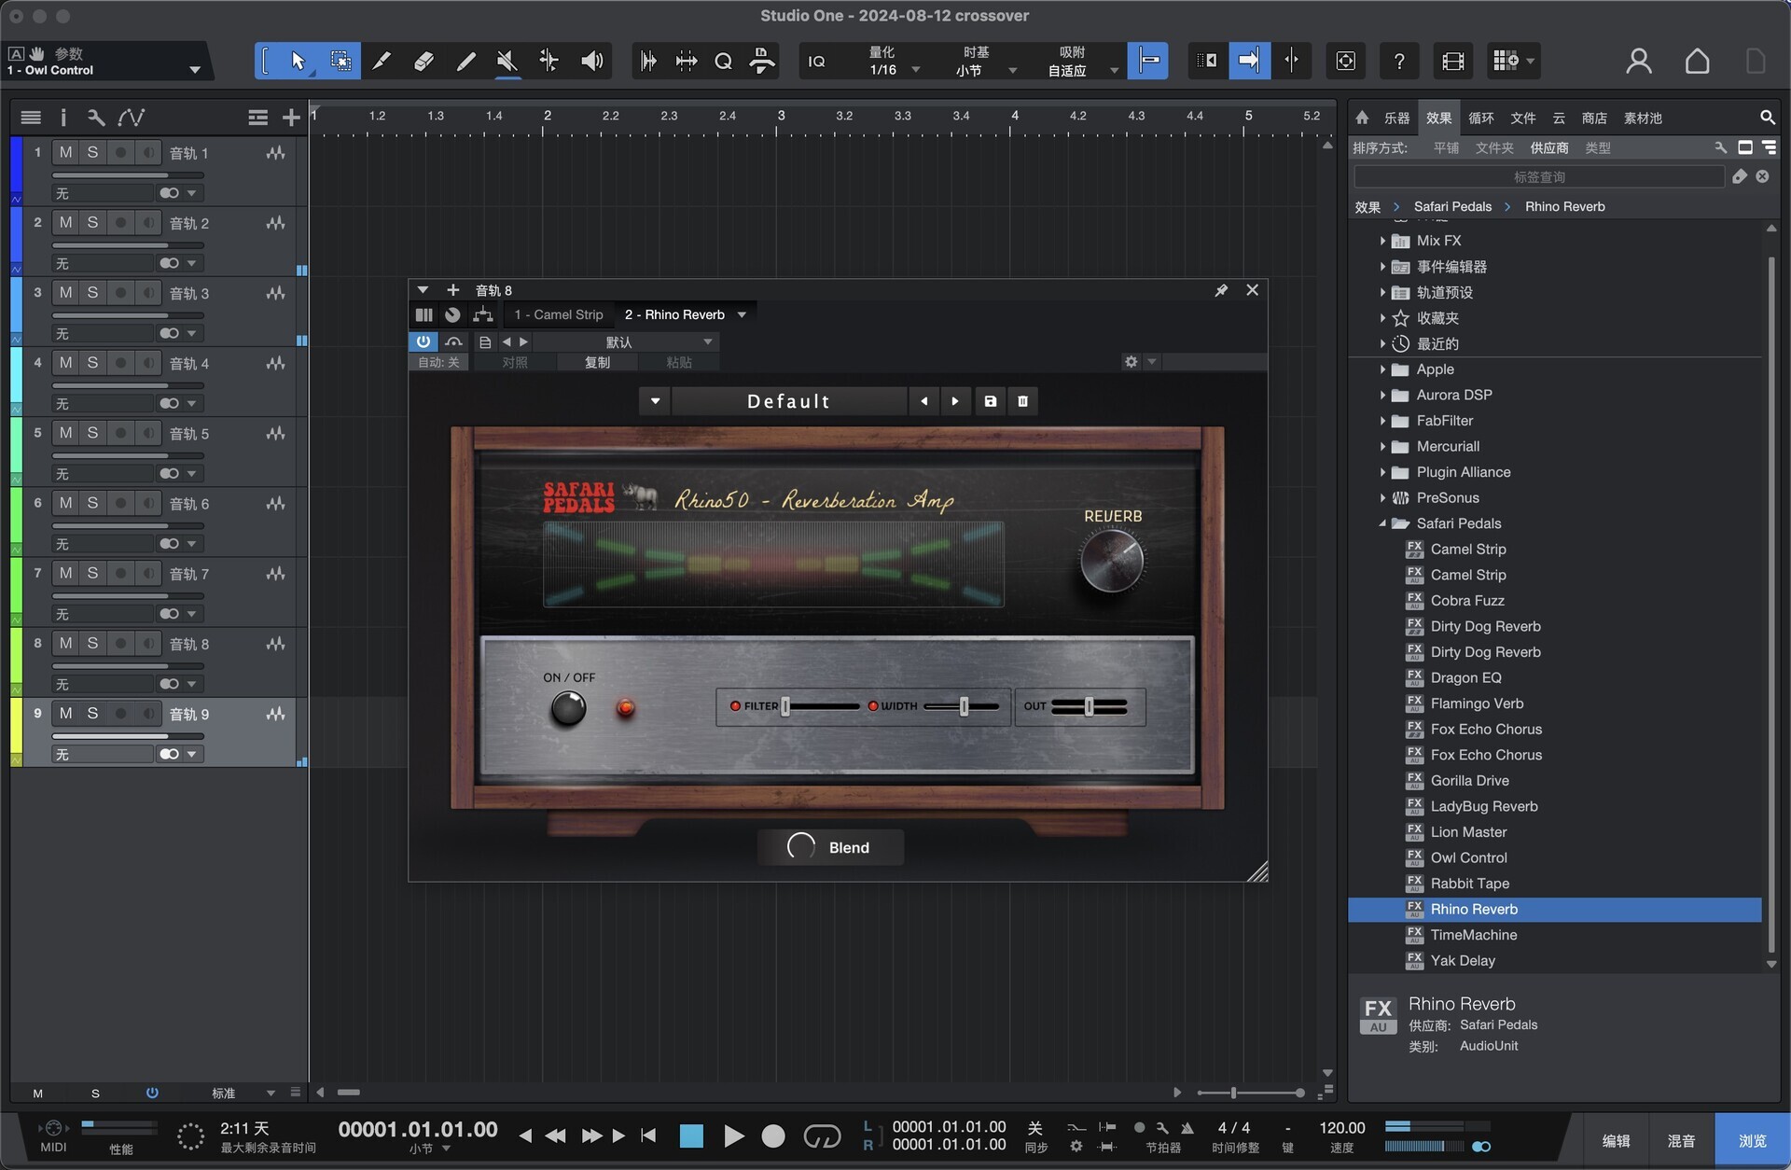This screenshot has width=1791, height=1170.
Task: Select the Eraser tool
Action: [x=423, y=62]
